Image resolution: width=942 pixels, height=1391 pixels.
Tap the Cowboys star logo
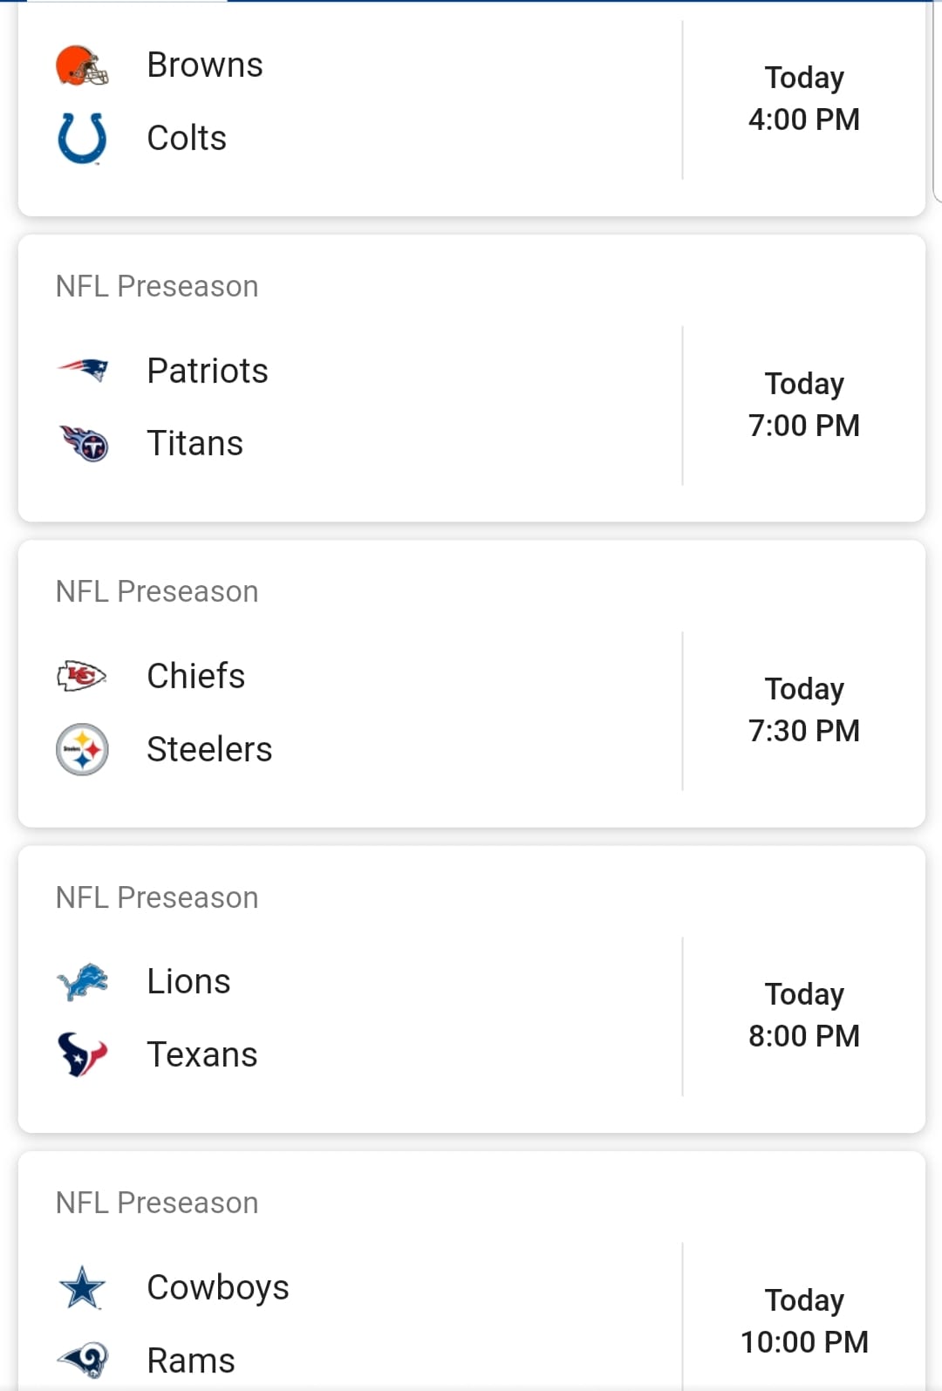coord(82,1287)
